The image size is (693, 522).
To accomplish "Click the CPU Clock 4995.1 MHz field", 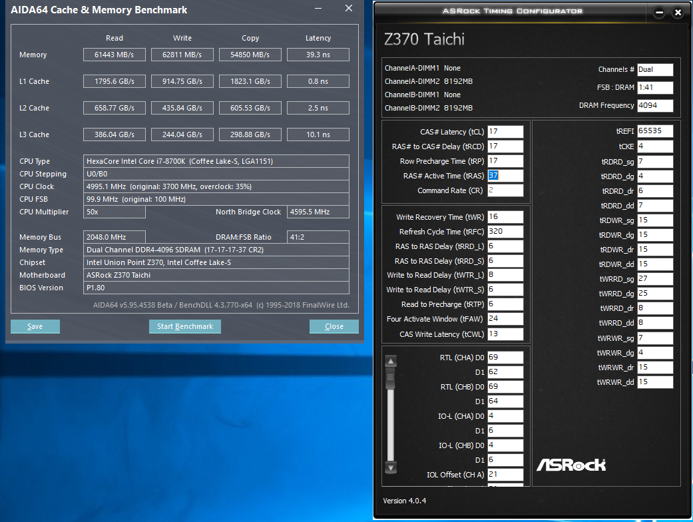I will pyautogui.click(x=216, y=186).
